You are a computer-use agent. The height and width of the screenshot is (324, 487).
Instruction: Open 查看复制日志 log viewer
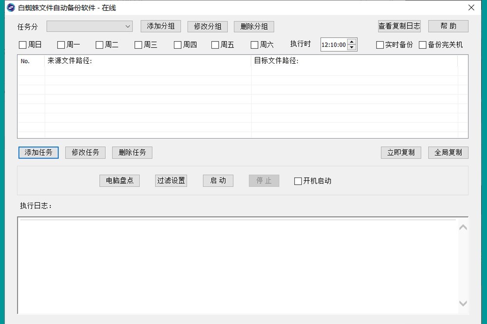[399, 26]
